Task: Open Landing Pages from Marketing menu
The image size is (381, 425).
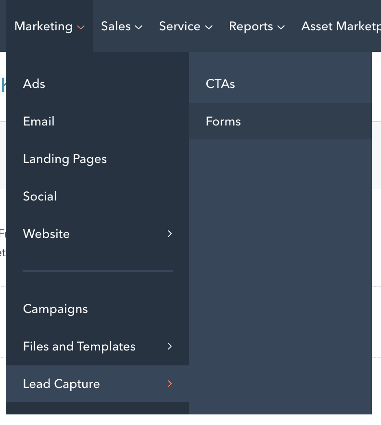Action: click(x=98, y=159)
